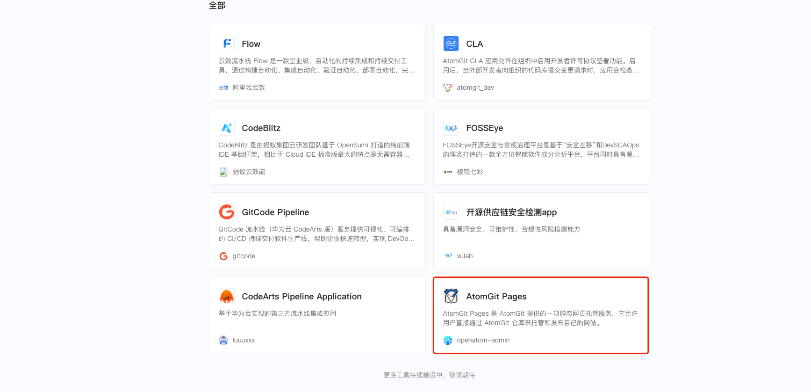Viewport: 811px width, 392px height.
Task: Click the 蚂蚁云效能 publisher name
Action: 249,172
